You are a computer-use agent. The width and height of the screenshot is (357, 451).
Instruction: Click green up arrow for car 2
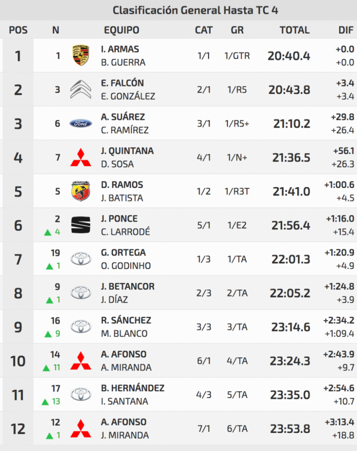(48, 232)
